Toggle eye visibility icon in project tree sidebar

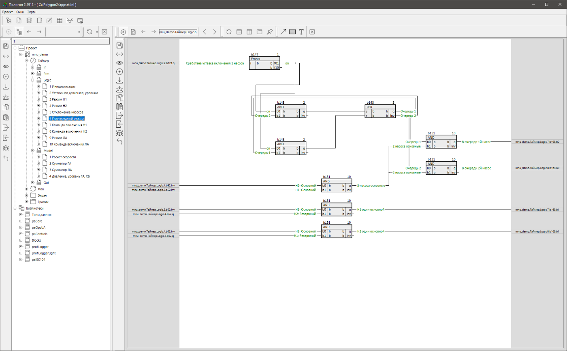tap(6, 66)
